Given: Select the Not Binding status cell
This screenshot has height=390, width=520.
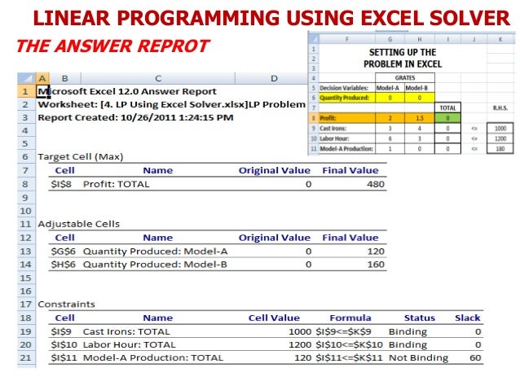Looking at the screenshot, I should click(x=419, y=358).
